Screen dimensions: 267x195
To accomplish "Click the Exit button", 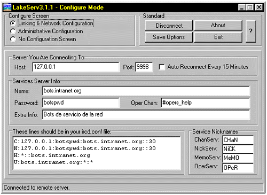I will (218, 37).
